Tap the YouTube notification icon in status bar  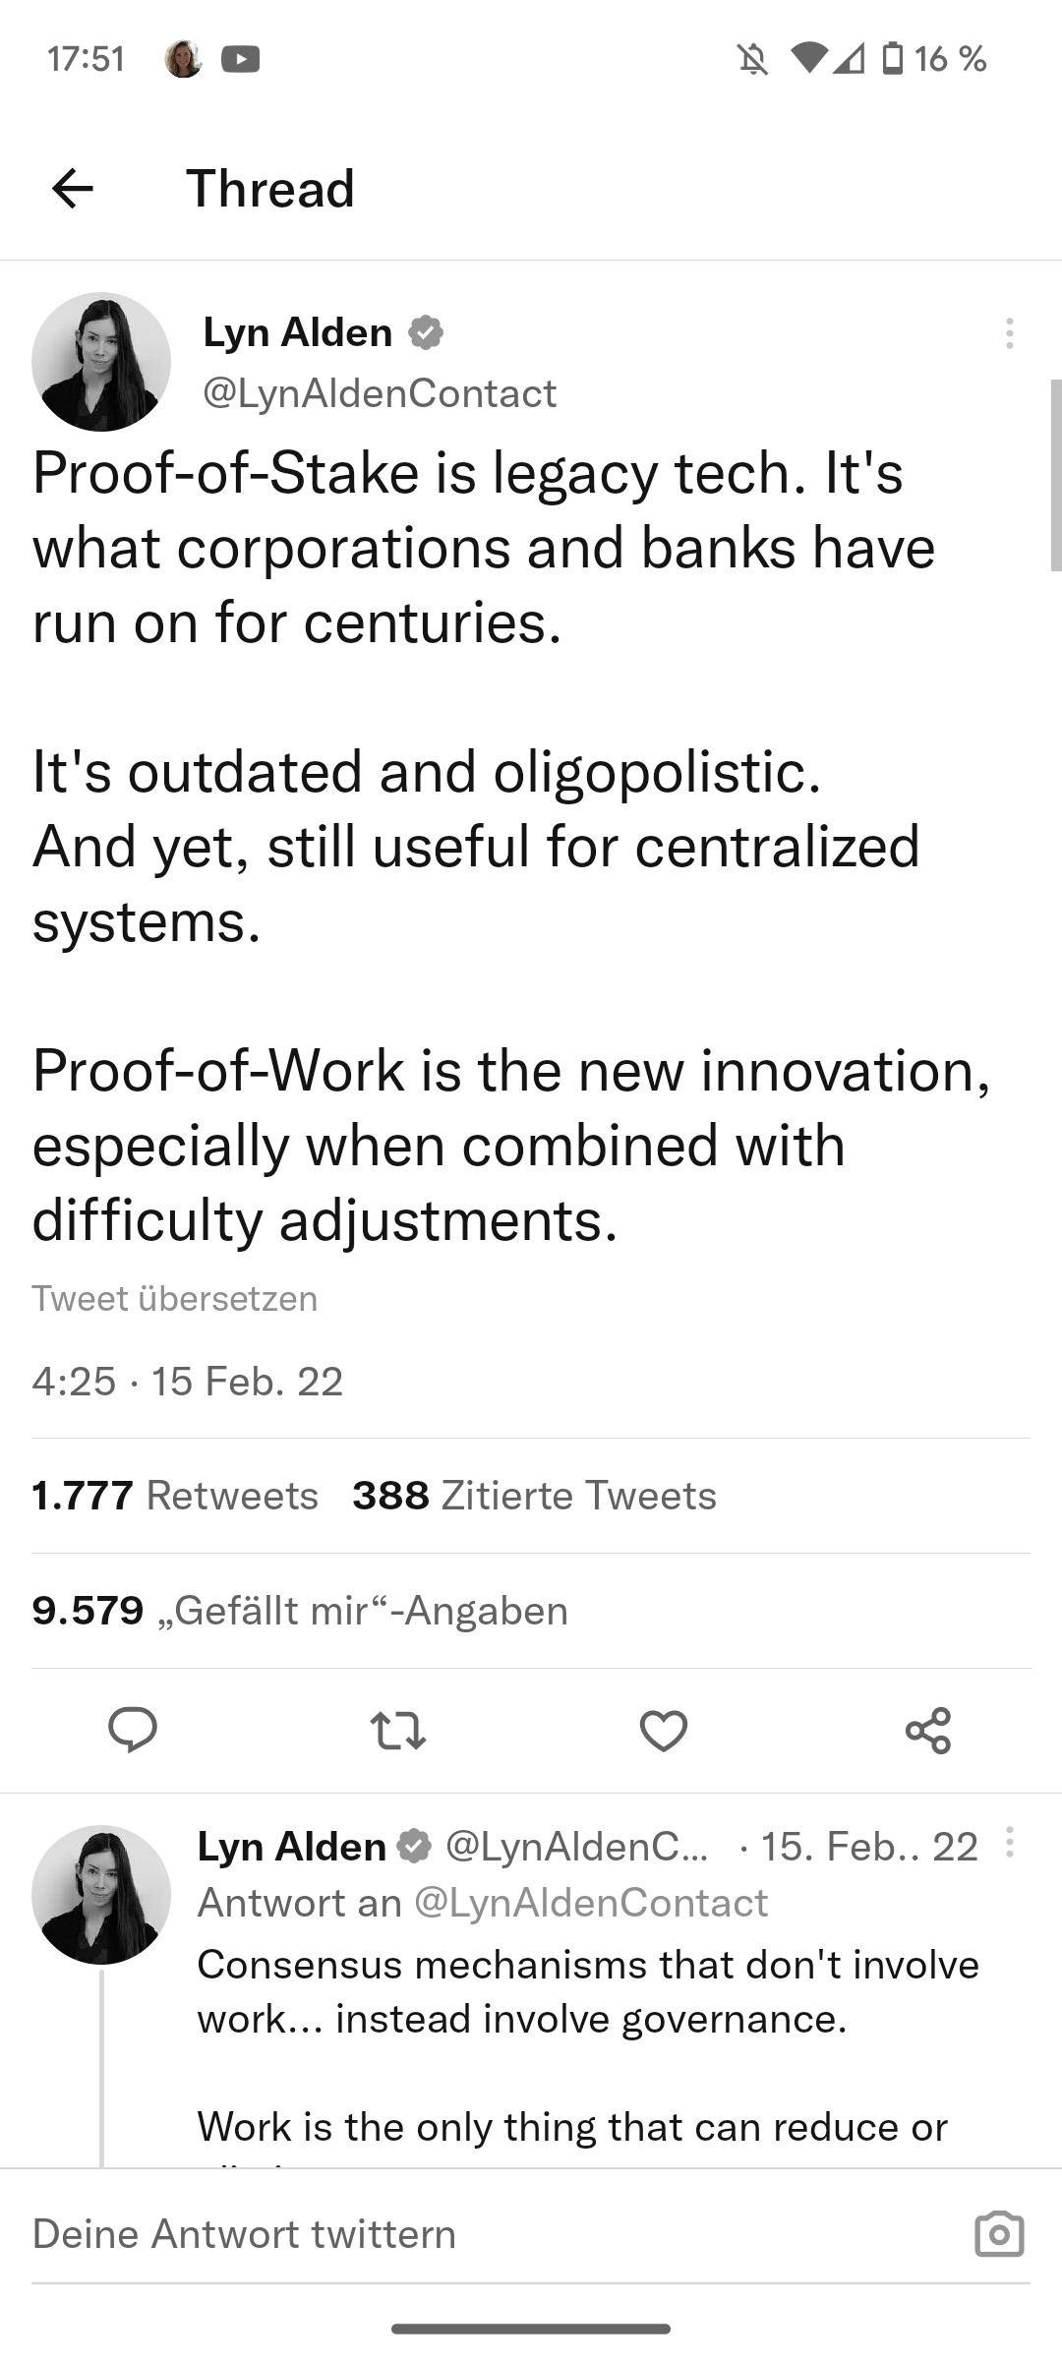click(x=241, y=59)
